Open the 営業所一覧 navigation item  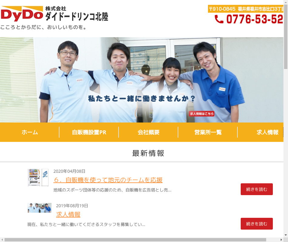click(208, 132)
